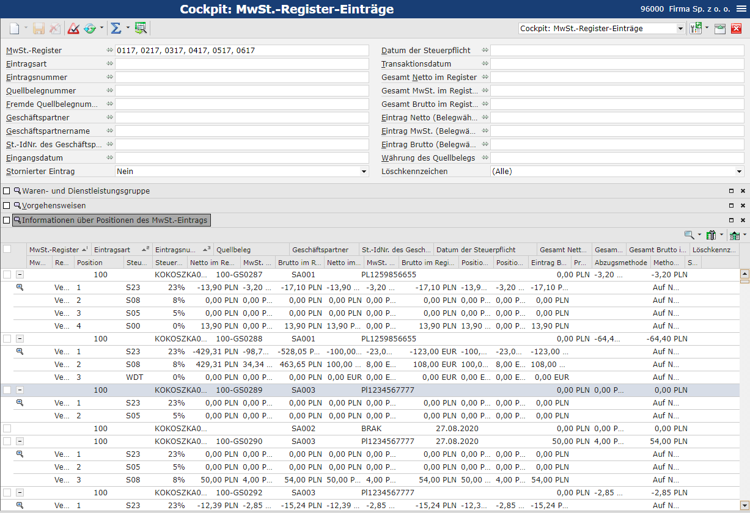
Task: Click the magnifier icon on the Vorgehensweisen panel
Action: pyautogui.click(x=17, y=205)
